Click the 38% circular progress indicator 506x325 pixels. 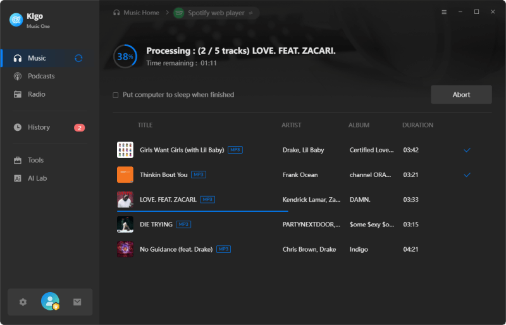point(125,56)
